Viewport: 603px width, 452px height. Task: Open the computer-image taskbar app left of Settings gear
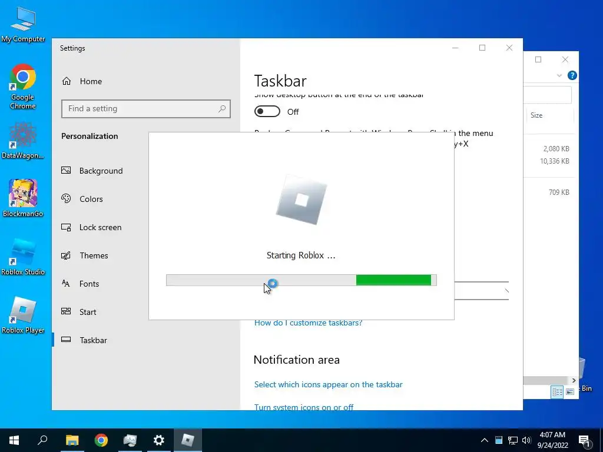pyautogui.click(x=130, y=440)
